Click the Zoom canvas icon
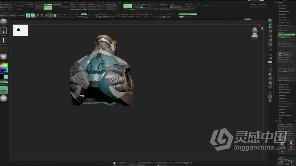Image resolution: width=296 pixels, height=166 pixels. coord(270,32)
